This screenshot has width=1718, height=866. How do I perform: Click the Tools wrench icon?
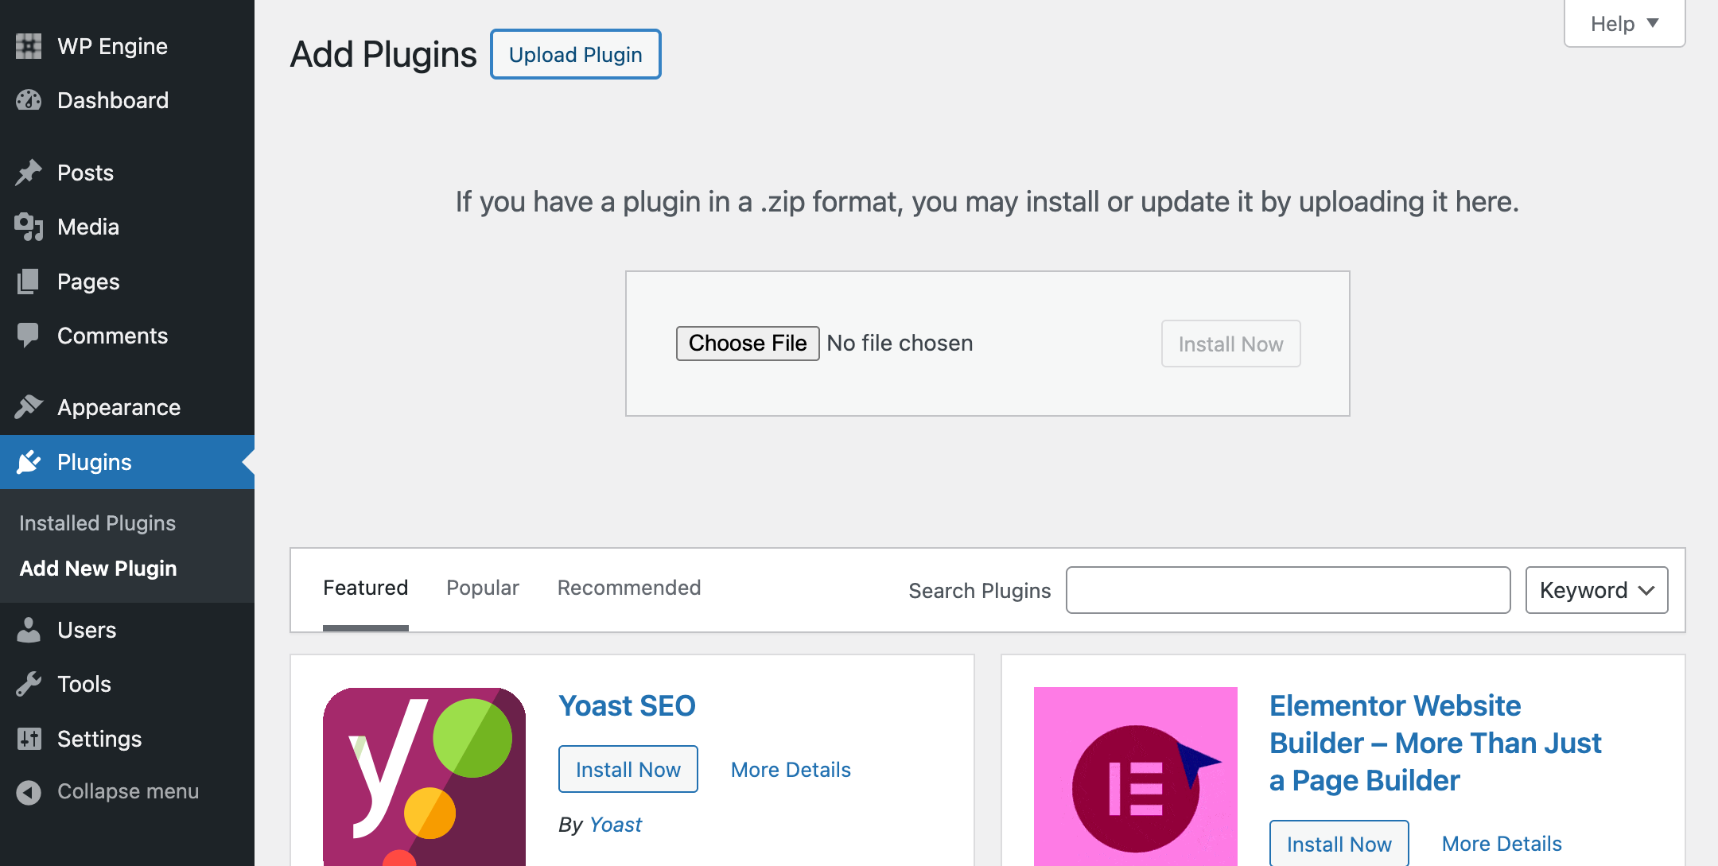29,683
